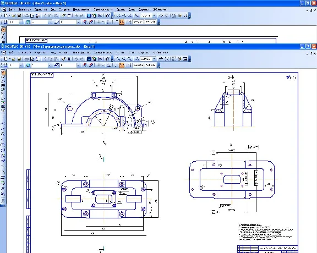
Task: Click the Save icon in the lower window toolbar
Action: (19, 59)
